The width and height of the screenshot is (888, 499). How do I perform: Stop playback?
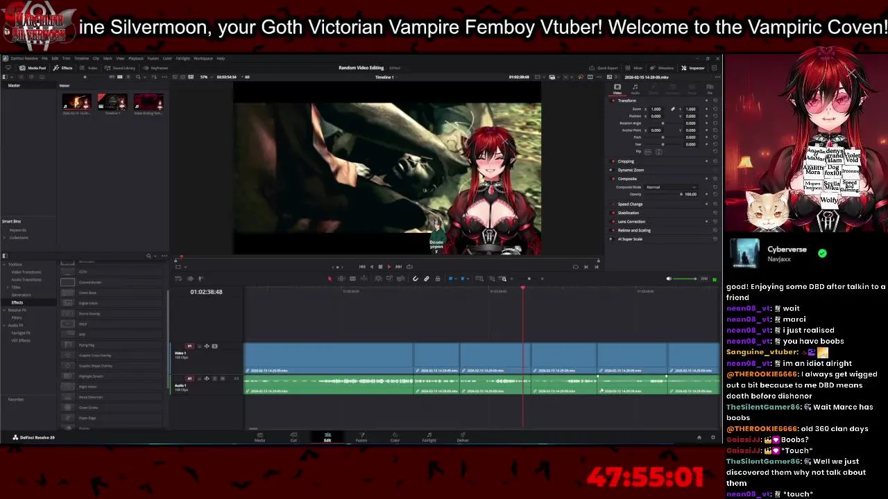tap(379, 266)
